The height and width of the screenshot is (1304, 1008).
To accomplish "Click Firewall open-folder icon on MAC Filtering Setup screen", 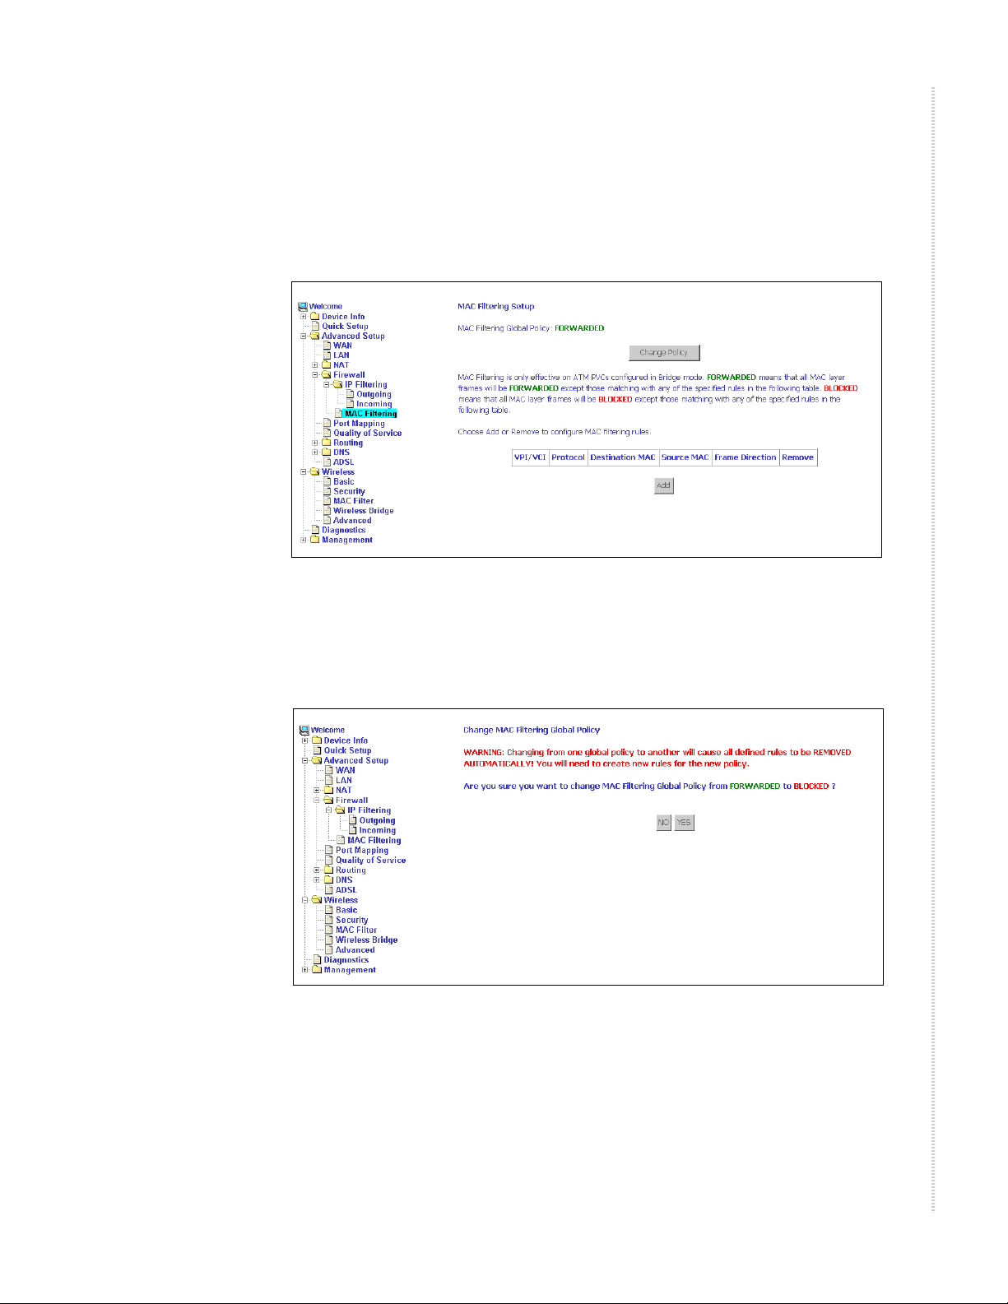I will coord(326,374).
